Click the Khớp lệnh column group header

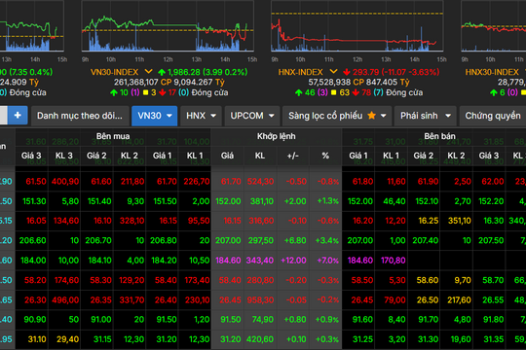click(x=276, y=136)
